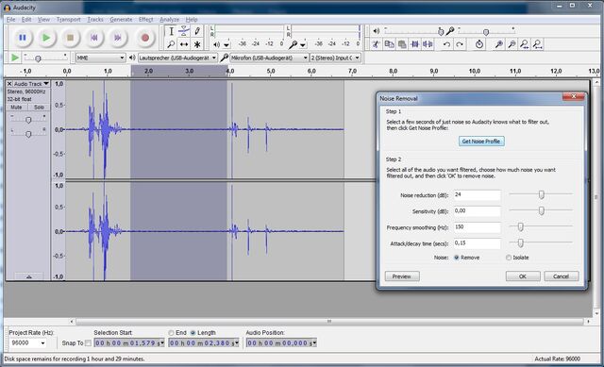The image size is (604, 367).
Task: Open the File menu
Action: 10,19
